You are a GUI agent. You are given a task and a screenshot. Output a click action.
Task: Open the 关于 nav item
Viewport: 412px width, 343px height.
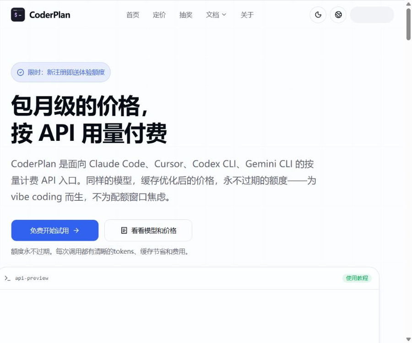[247, 15]
